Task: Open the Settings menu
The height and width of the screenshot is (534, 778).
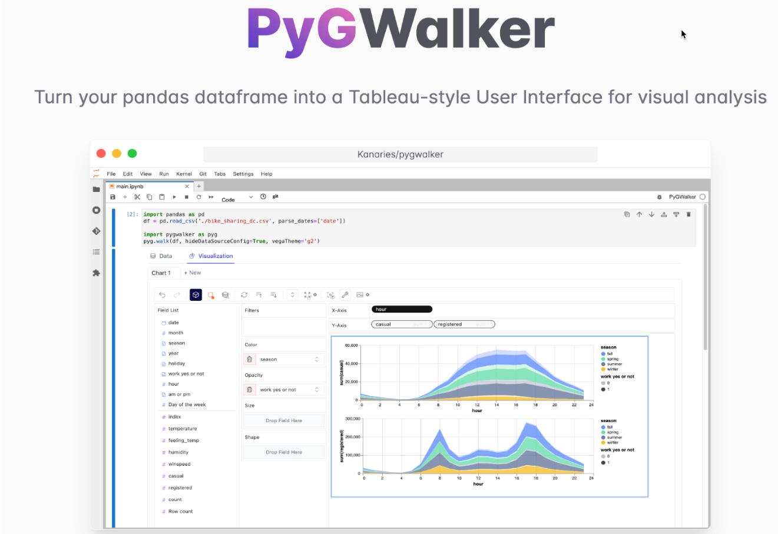Action: pyautogui.click(x=243, y=174)
